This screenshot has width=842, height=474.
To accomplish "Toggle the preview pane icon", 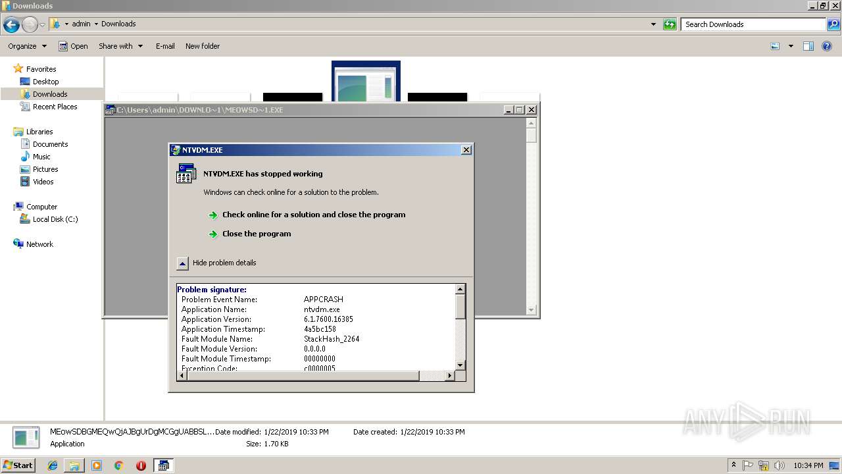I will pyautogui.click(x=808, y=46).
